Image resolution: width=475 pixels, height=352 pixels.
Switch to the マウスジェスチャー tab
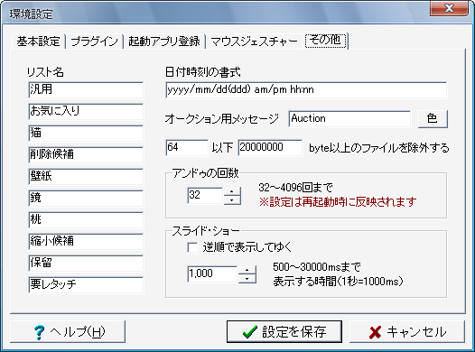coord(254,42)
